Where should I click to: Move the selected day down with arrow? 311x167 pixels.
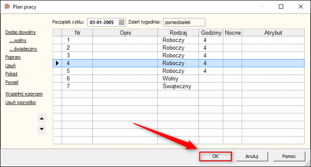(x=42, y=129)
